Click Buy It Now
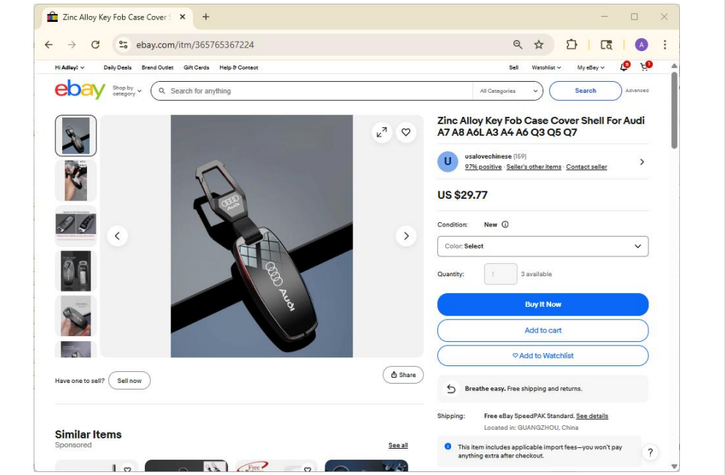Image resolution: width=726 pixels, height=475 pixels. point(542,304)
